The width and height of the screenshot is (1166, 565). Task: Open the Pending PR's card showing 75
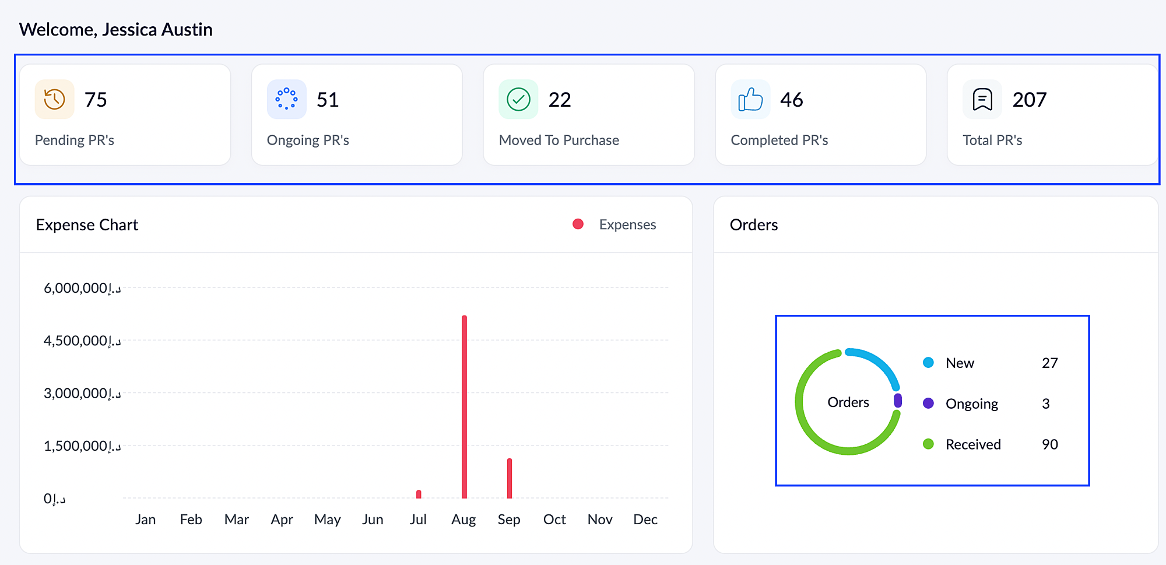[125, 115]
